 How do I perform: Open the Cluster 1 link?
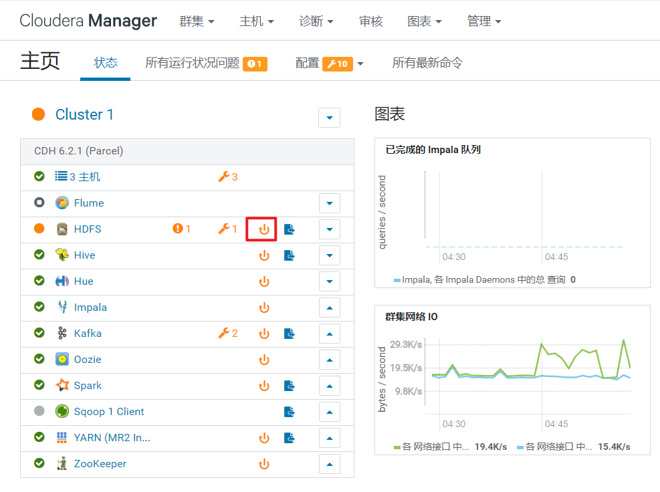84,114
